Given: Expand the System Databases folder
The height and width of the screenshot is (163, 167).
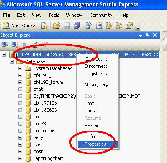Looking at the screenshot, I should (20, 68).
